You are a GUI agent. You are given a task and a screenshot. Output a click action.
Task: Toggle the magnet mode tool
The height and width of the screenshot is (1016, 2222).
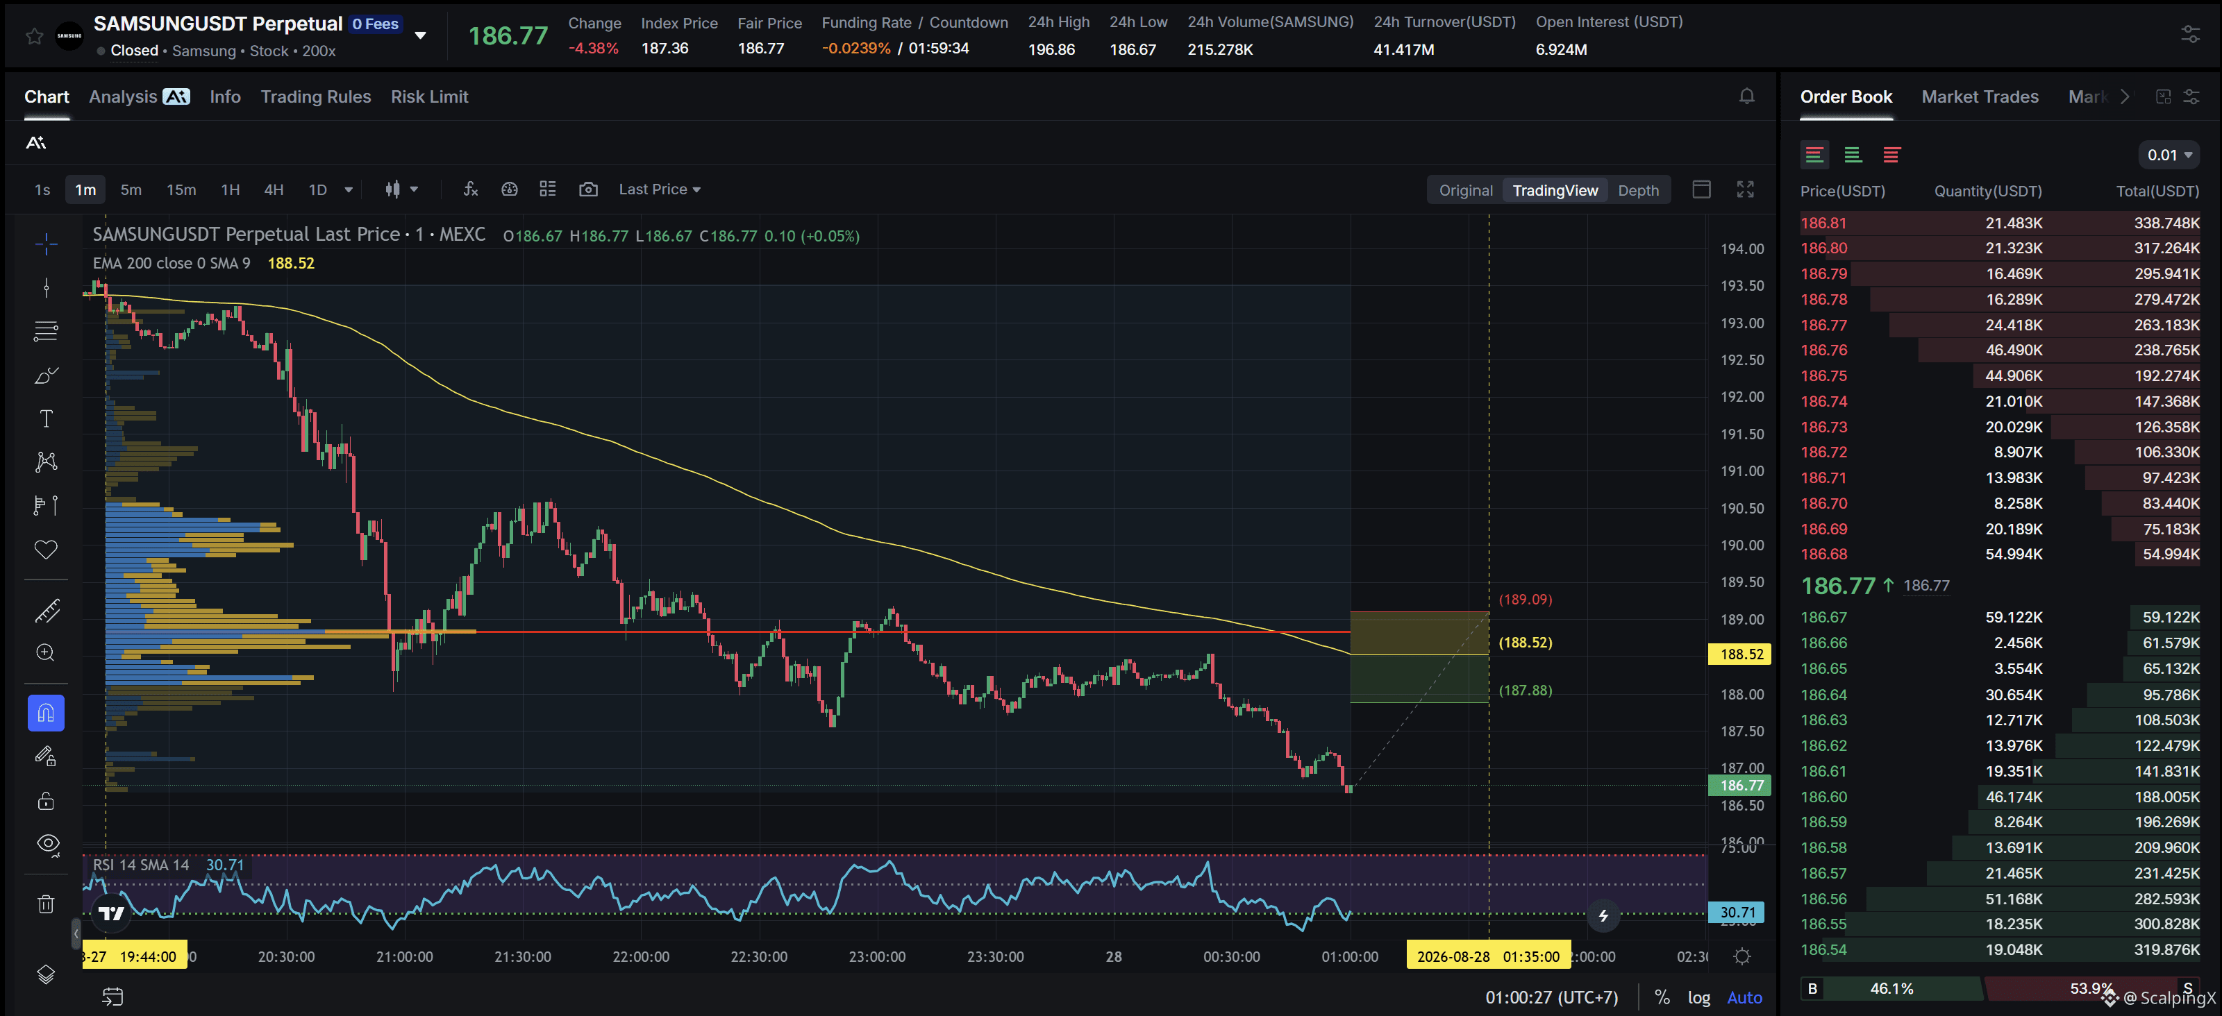tap(47, 713)
